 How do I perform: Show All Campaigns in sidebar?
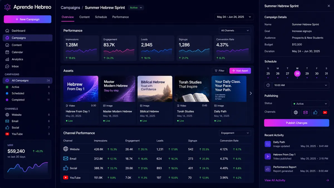click(x=28, y=80)
